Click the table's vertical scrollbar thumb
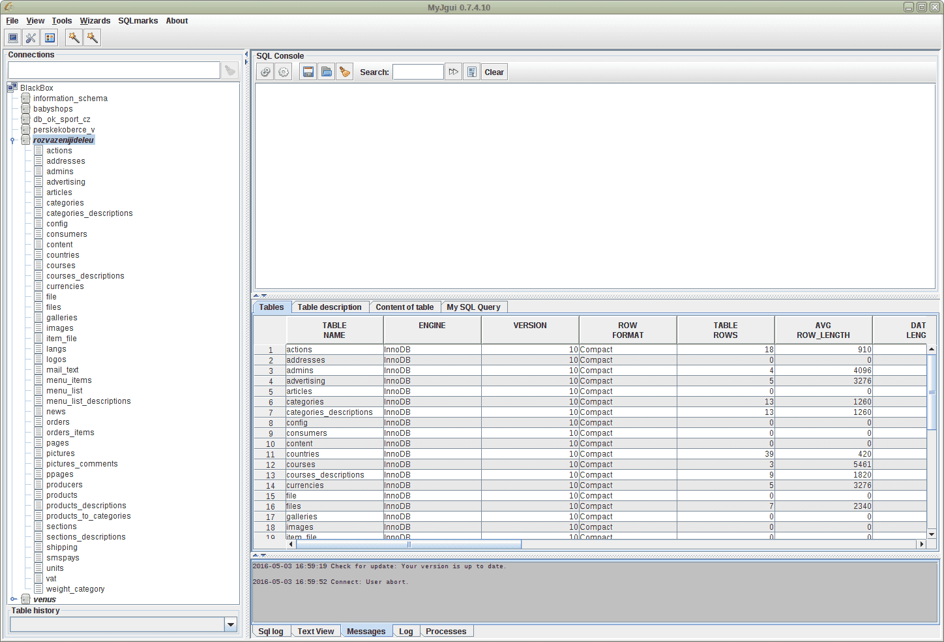The width and height of the screenshot is (944, 642). tap(932, 391)
